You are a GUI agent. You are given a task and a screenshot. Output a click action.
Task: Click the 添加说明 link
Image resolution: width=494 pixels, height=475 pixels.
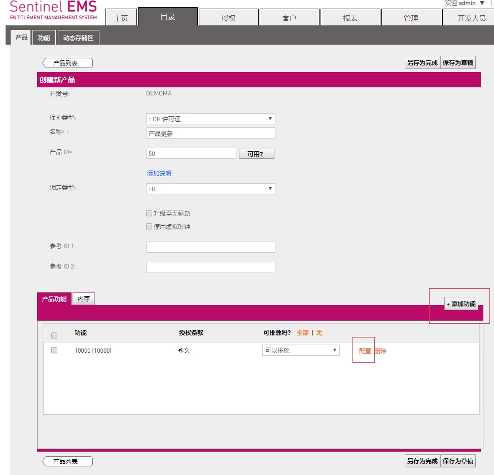click(159, 174)
